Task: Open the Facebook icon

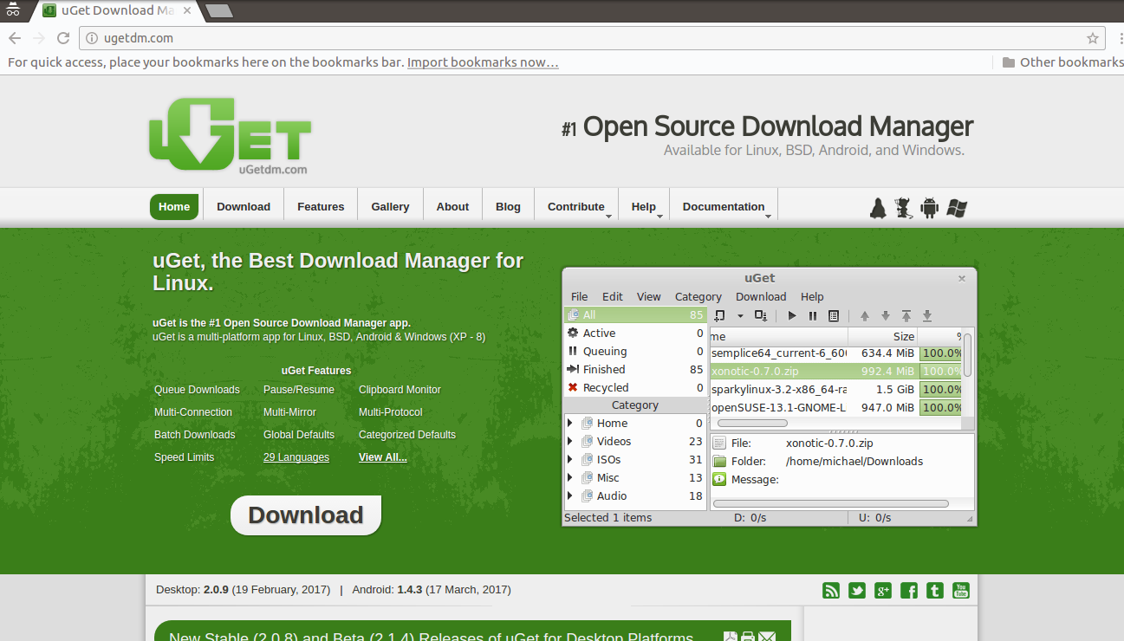Action: pos(909,591)
